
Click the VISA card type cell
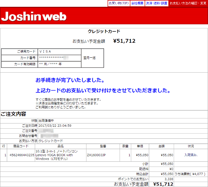click(59, 52)
